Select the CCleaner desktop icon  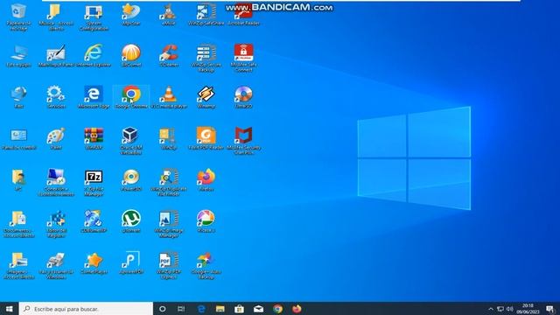(169, 56)
